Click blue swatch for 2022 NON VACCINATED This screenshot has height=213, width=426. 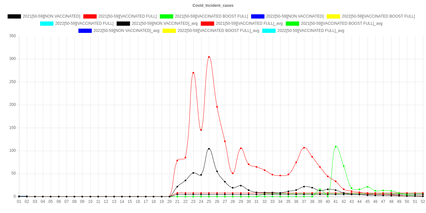pyautogui.click(x=258, y=16)
